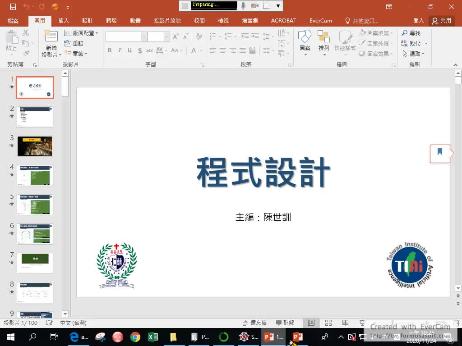Click subtitle text 主編:陳世訓
The height and width of the screenshot is (346, 462).
263,217
